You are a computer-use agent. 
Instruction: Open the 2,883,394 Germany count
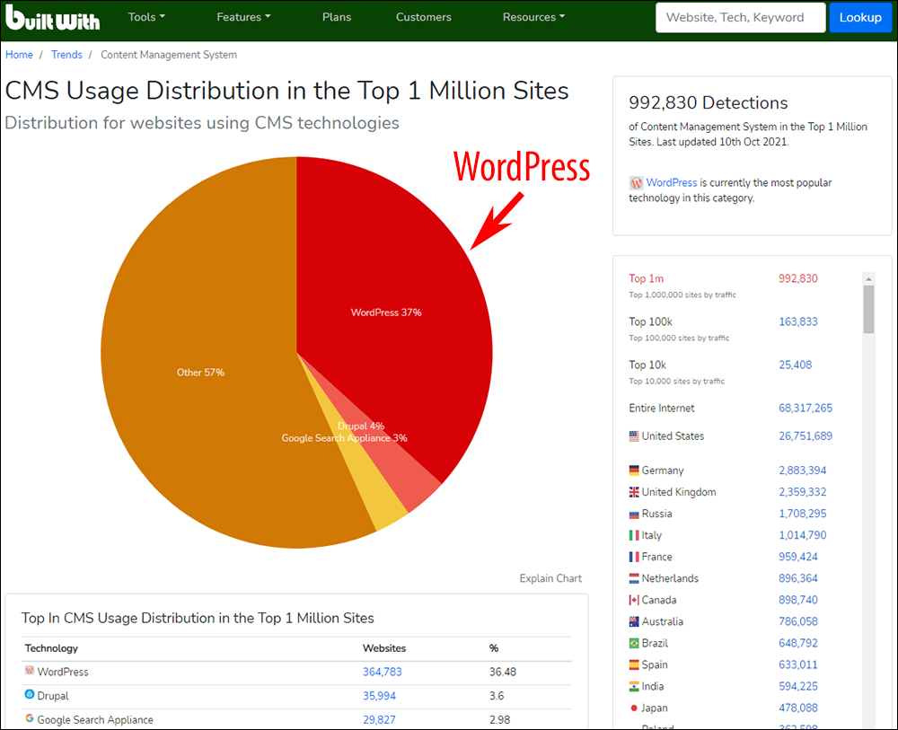click(802, 471)
